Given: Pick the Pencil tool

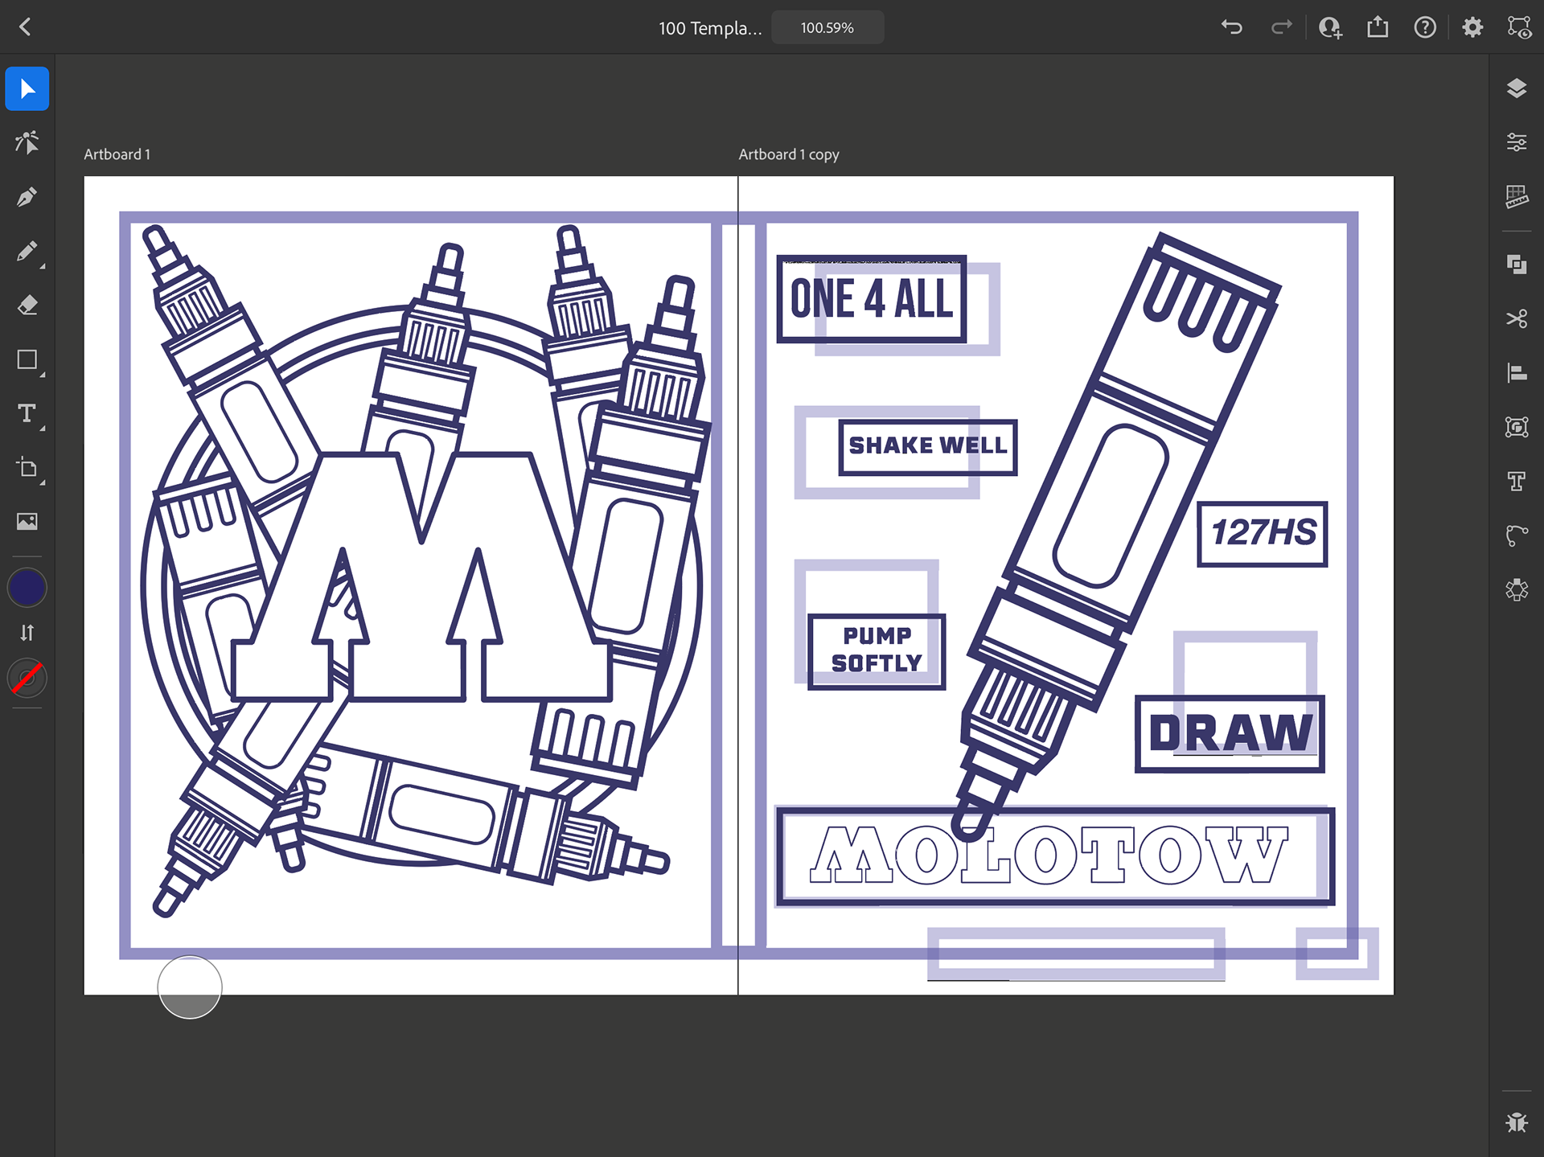Looking at the screenshot, I should click(x=27, y=252).
